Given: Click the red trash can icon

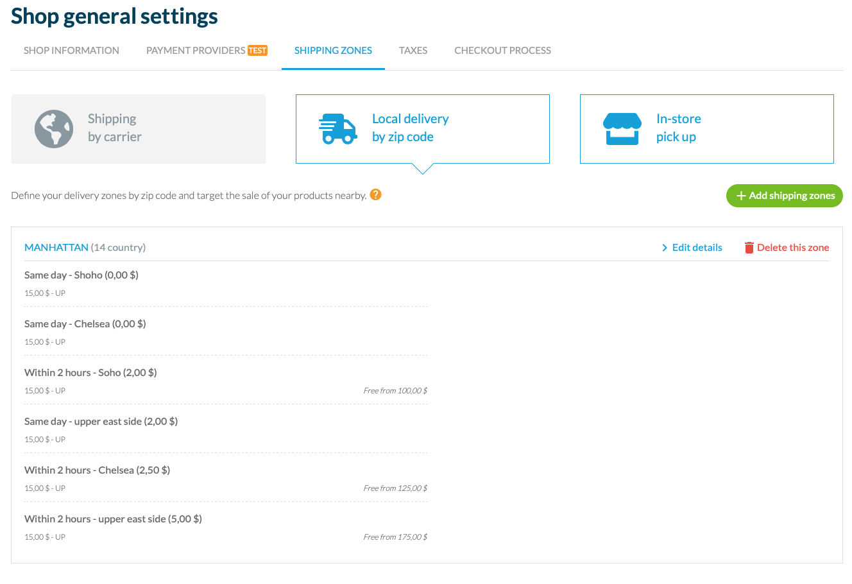Looking at the screenshot, I should (749, 248).
